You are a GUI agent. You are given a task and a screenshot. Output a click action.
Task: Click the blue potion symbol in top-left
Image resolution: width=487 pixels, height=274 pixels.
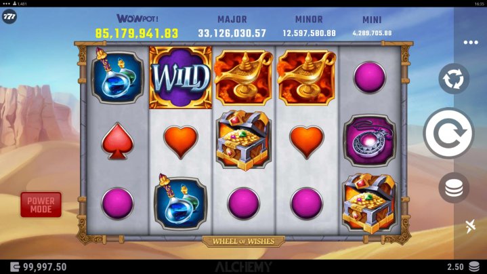[117, 76]
